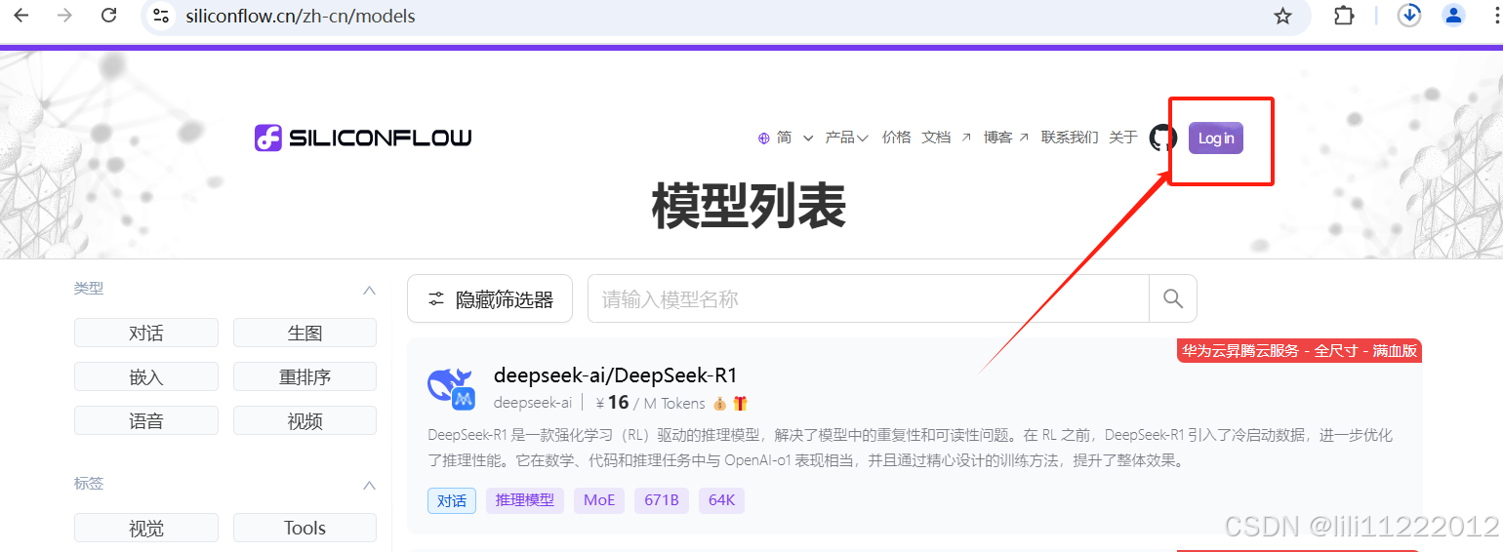Focus the 请输入模型名称 search field
The image size is (1503, 552).
point(868,298)
